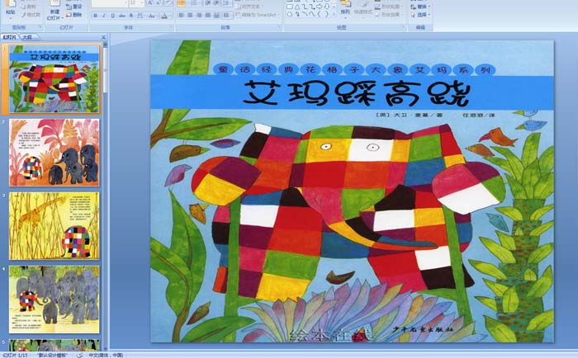Toggle numbered list
This screenshot has width=578, height=358.
click(194, 3)
